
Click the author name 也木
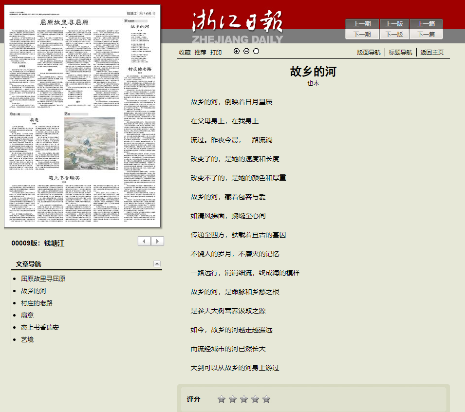point(313,83)
